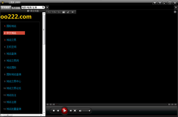Expand the left panel using the double-arrow
This screenshot has height=117, width=178.
[x=47, y=7]
